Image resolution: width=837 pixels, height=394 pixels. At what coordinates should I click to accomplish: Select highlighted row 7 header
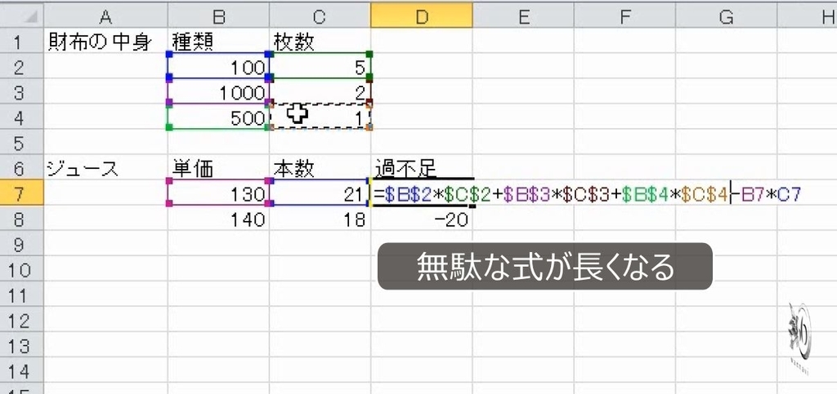(21, 194)
